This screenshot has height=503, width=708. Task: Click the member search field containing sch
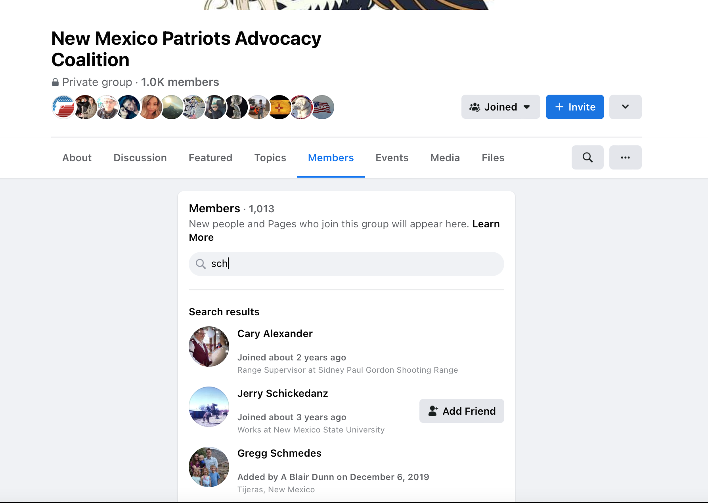coord(346,264)
